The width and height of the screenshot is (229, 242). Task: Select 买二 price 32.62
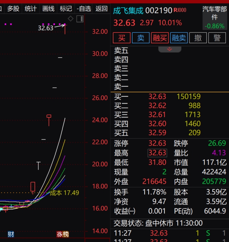point(157,105)
